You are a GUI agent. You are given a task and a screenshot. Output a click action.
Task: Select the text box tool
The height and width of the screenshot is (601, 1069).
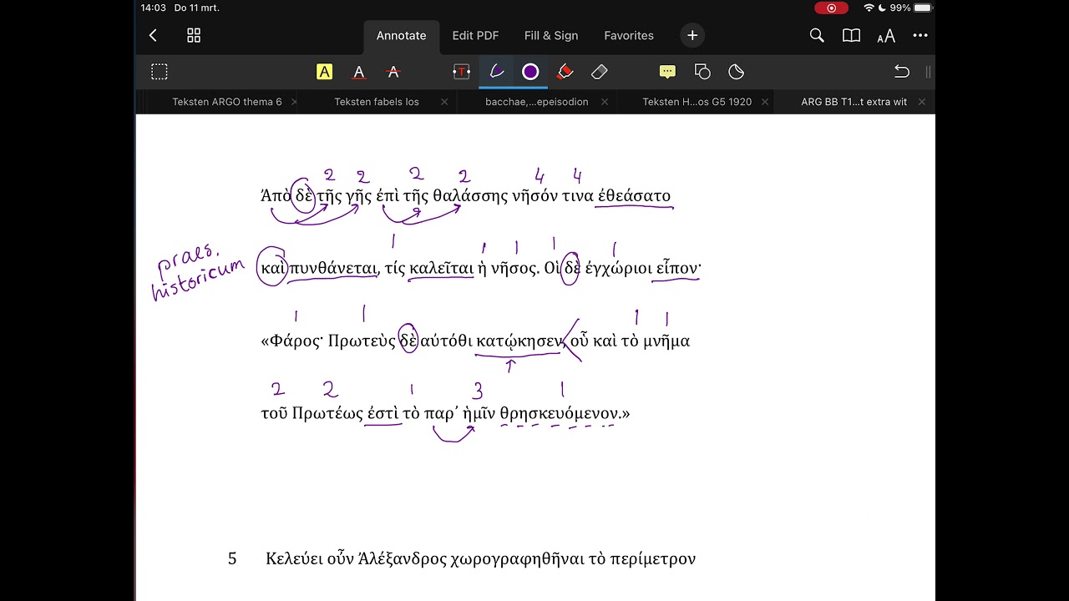[461, 72]
